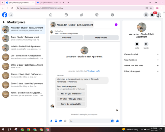Click chat header Alexander - Studio 1 Bath Apartment
165x132 pixels.
click(x=72, y=25)
